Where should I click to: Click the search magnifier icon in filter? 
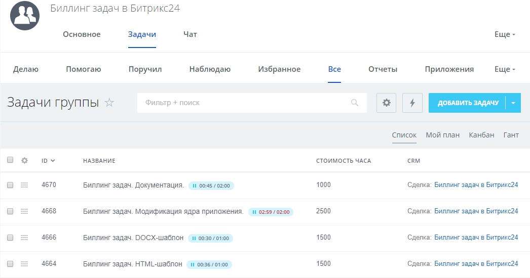(x=355, y=103)
